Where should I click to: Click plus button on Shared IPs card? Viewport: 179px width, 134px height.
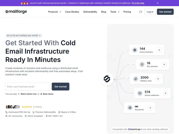coord(150,108)
